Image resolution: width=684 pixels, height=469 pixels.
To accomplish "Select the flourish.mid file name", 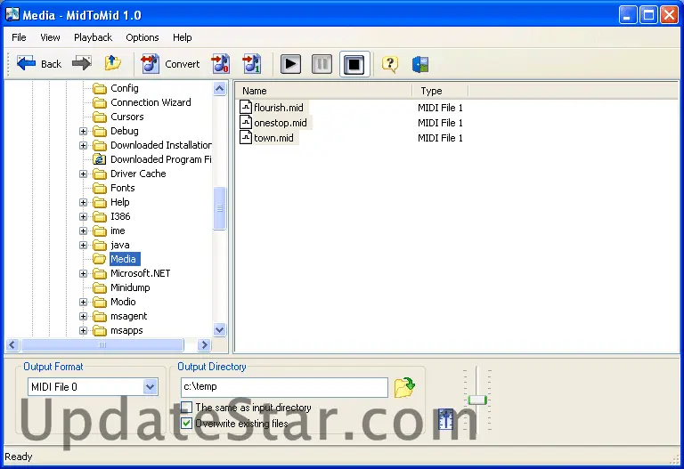I will 278,107.
